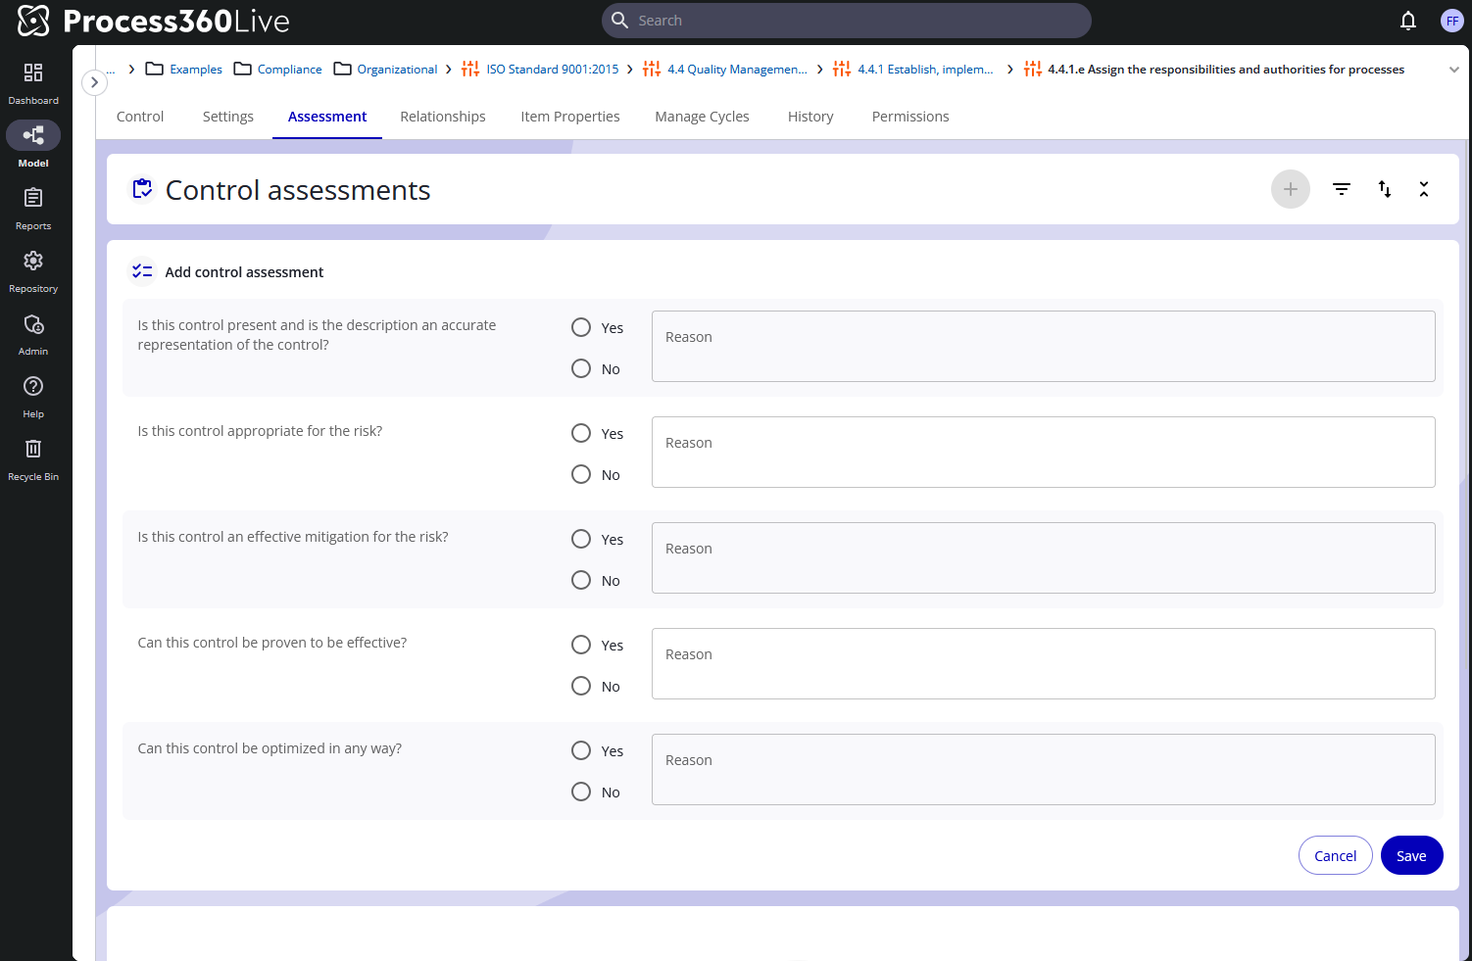The image size is (1472, 961).
Task: Select No for control appropriate for risk
Action: point(581,474)
